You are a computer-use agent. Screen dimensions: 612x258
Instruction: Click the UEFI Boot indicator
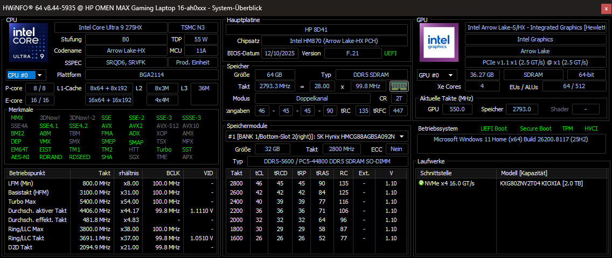point(493,128)
